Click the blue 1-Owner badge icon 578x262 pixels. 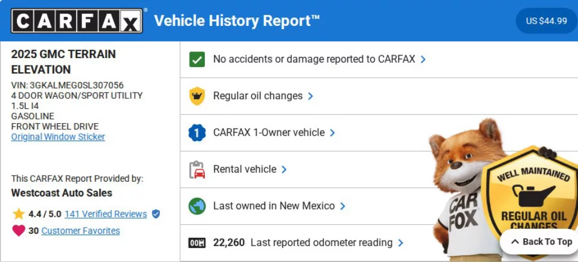tap(197, 133)
